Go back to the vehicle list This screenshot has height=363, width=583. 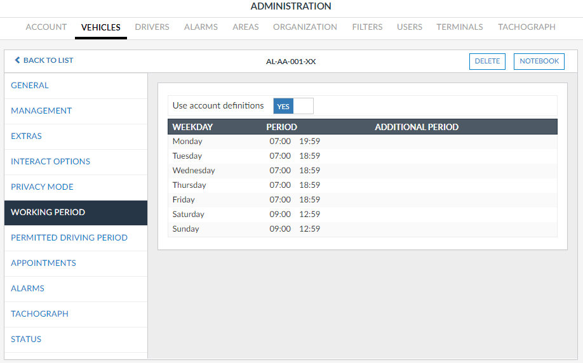tap(44, 60)
